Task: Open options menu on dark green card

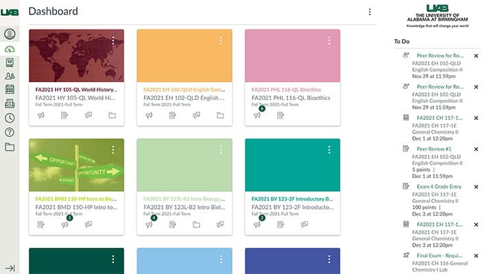Action: click(x=113, y=259)
